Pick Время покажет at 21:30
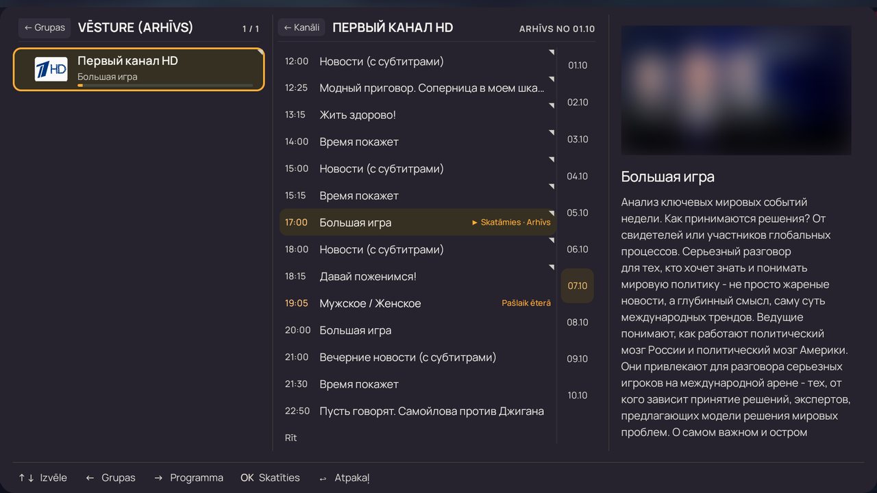The height and width of the screenshot is (493, 877). (x=418, y=384)
